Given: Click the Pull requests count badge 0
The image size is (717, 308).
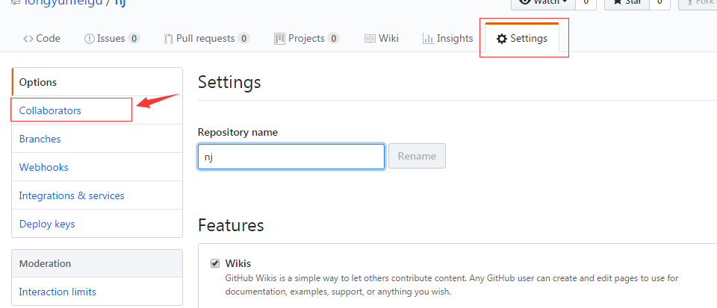Looking at the screenshot, I should pos(243,39).
